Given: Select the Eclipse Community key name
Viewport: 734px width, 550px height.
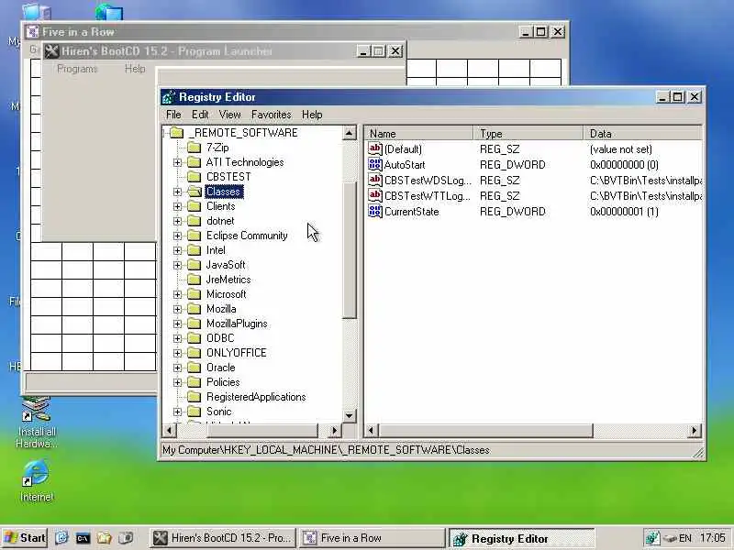Looking at the screenshot, I should (247, 236).
